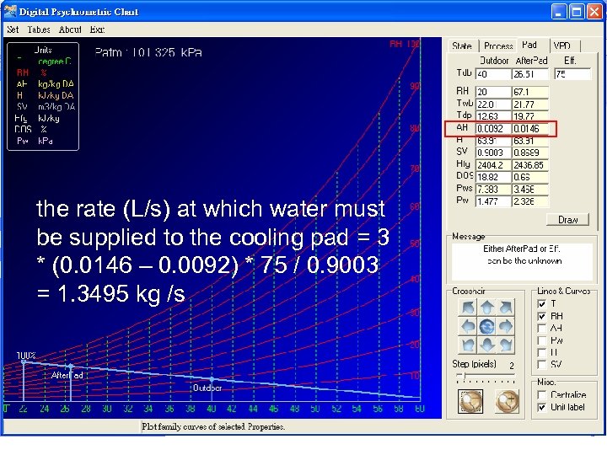The height and width of the screenshot is (455, 607).
Task: Open the Tables menu
Action: pyautogui.click(x=39, y=29)
